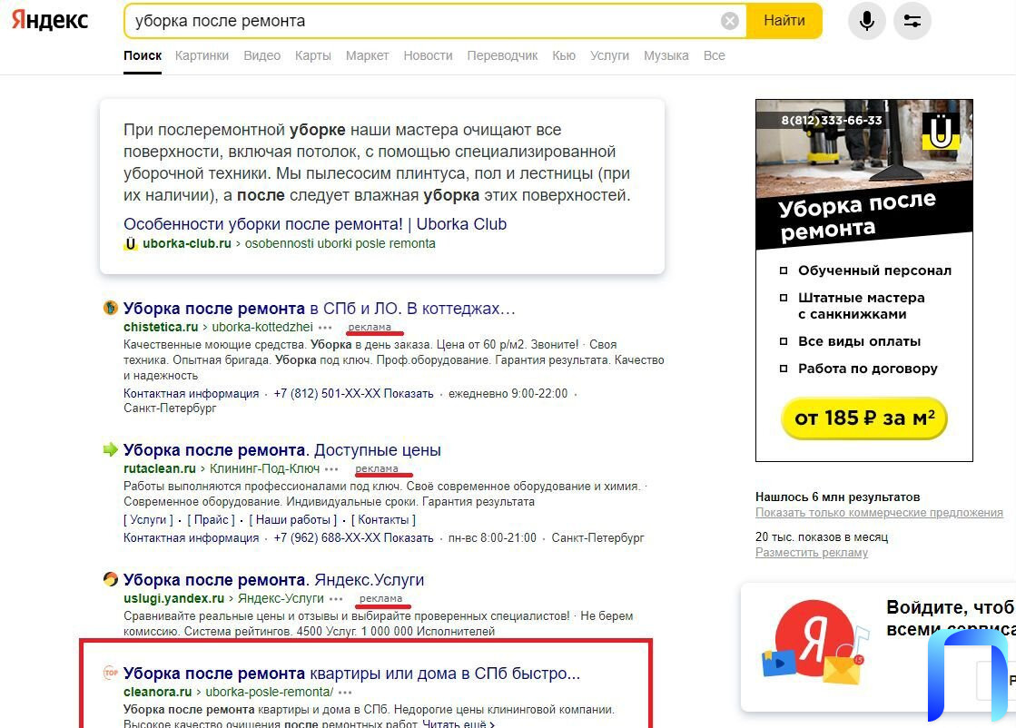Open the Все tab for more services
This screenshot has width=1016, height=728.
pyautogui.click(x=714, y=55)
